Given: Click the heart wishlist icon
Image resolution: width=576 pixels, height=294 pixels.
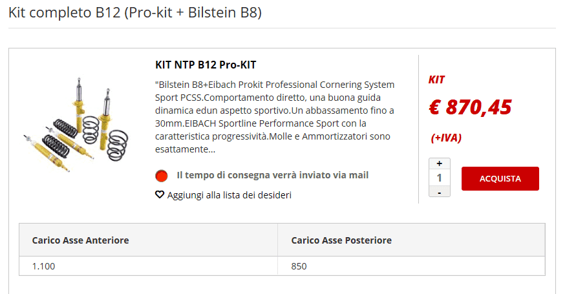Looking at the screenshot, I should click(x=160, y=194).
